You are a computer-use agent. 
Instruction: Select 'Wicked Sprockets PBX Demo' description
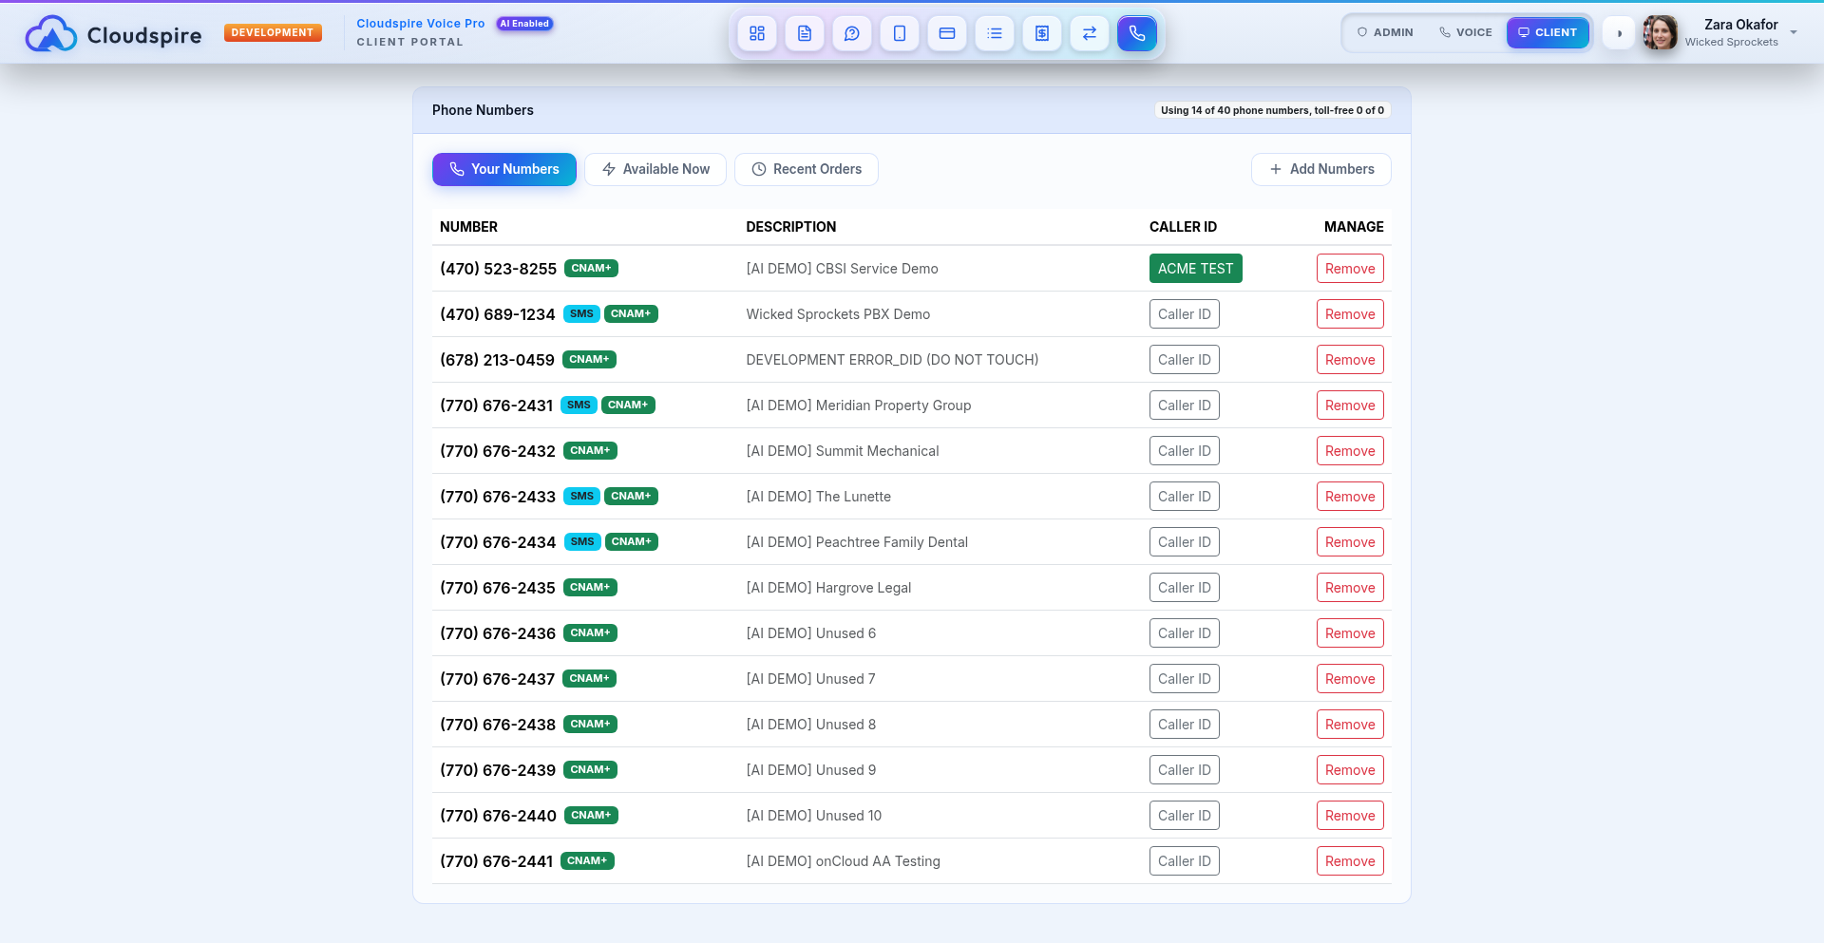coord(838,314)
